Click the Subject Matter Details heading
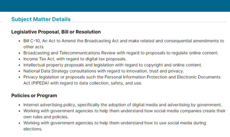The width and height of the screenshot is (230, 137). pos(41,19)
